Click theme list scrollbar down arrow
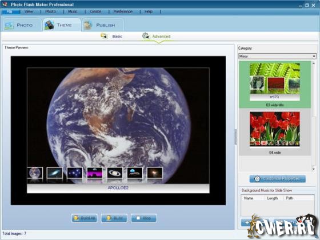This screenshot has width=320, height=240. pos(314,169)
